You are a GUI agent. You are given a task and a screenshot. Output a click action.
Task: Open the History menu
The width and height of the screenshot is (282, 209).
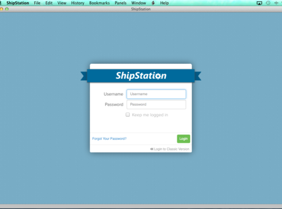pos(77,3)
